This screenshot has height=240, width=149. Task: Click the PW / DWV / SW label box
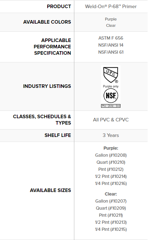pyautogui.click(x=111, y=106)
